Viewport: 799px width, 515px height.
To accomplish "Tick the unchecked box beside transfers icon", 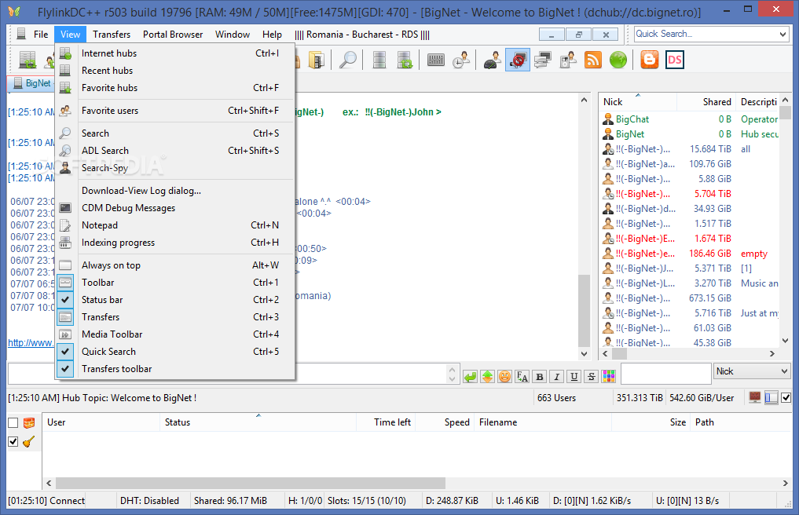I will 13,423.
